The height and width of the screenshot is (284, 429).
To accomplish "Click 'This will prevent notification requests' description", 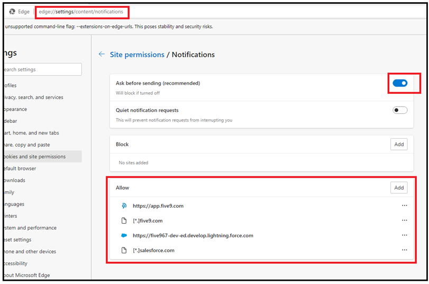I will coord(174,120).
